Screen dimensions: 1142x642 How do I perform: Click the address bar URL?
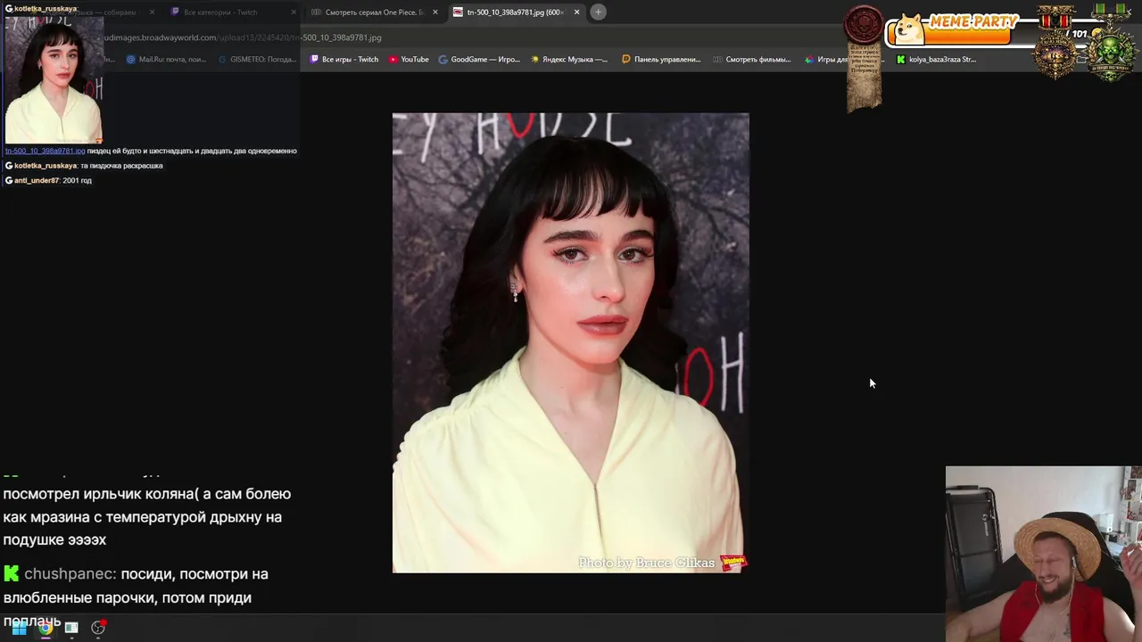pyautogui.click(x=243, y=37)
